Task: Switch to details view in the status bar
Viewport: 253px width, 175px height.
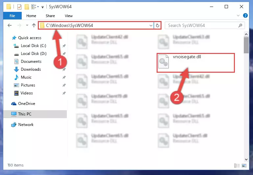Action: point(237,165)
